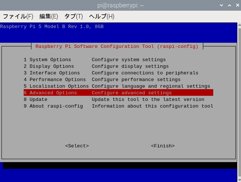
Task: Click 'Configure display settings' description
Action: pos(130,66)
